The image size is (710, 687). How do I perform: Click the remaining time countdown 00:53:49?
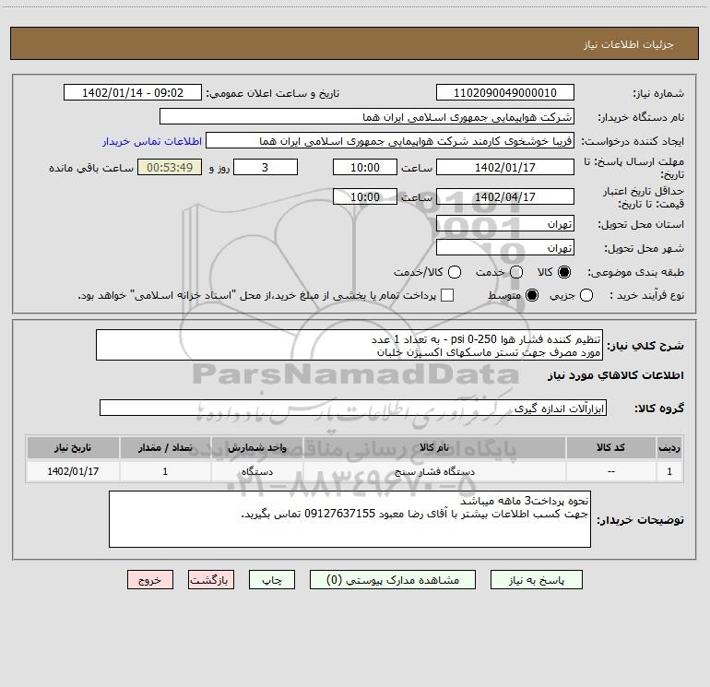(x=170, y=167)
